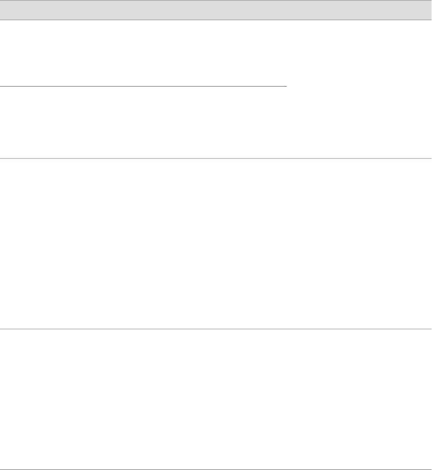
Task: Click the blank area between header and short rule
Action: pos(216,53)
